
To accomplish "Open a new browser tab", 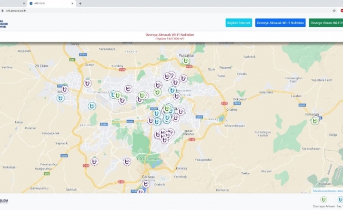I will pos(80,3).
